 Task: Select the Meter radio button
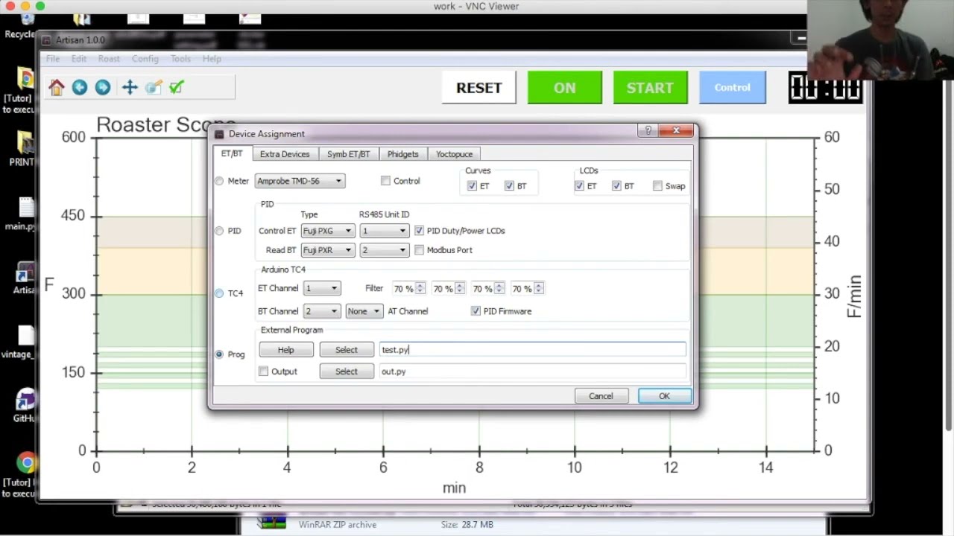(219, 181)
